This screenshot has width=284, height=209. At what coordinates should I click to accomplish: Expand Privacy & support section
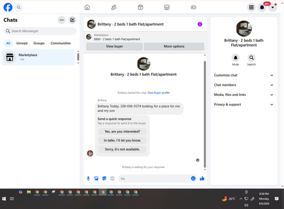click(x=244, y=104)
